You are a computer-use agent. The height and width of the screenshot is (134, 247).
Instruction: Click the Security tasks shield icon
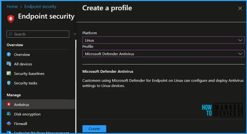(9, 83)
